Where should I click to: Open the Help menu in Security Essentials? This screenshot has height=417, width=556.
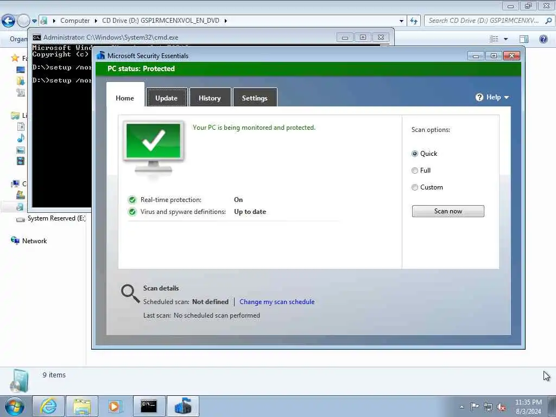coord(492,97)
